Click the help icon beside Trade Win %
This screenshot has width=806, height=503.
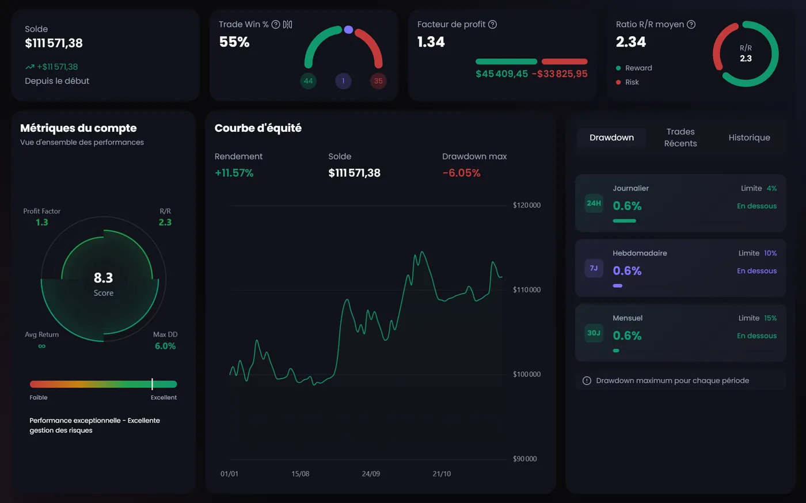pos(276,24)
